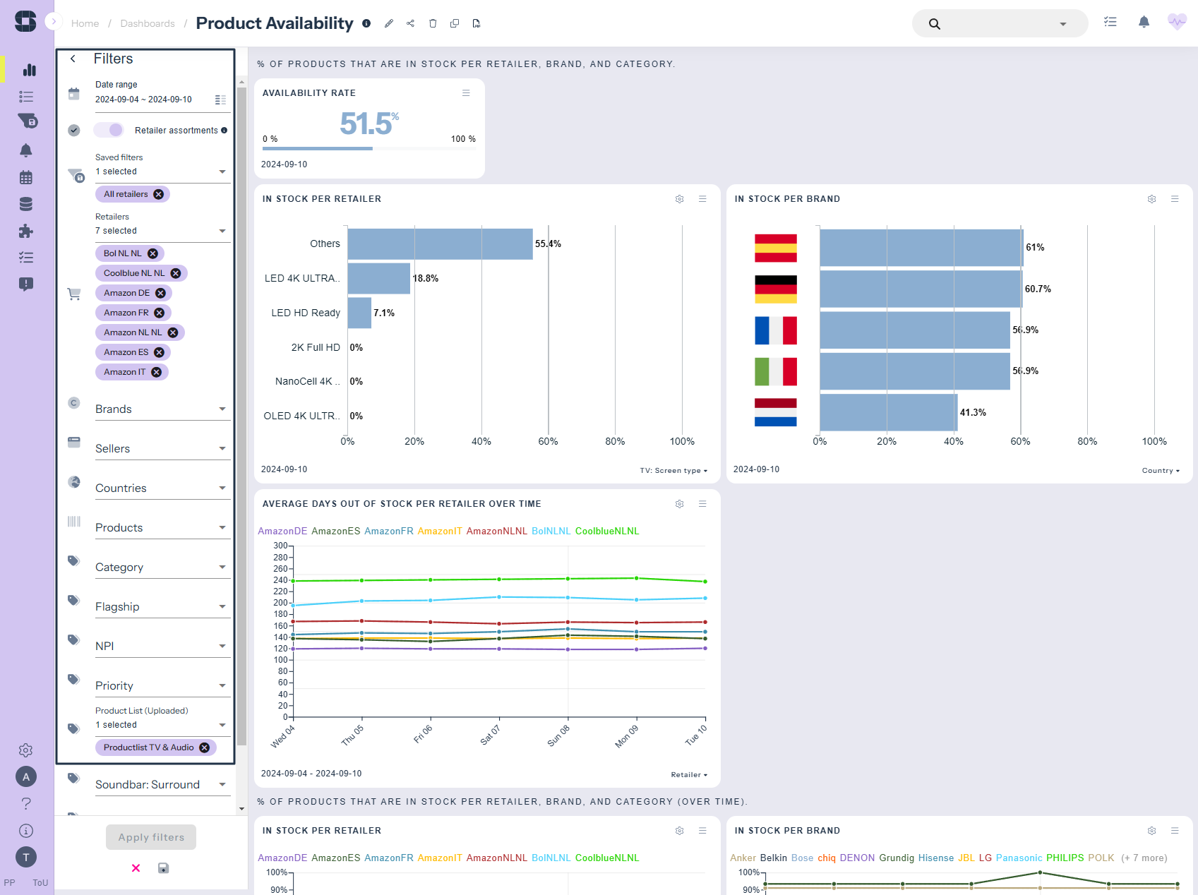
Task: Remove the Amazon DE retailer chip
Action: (x=161, y=293)
